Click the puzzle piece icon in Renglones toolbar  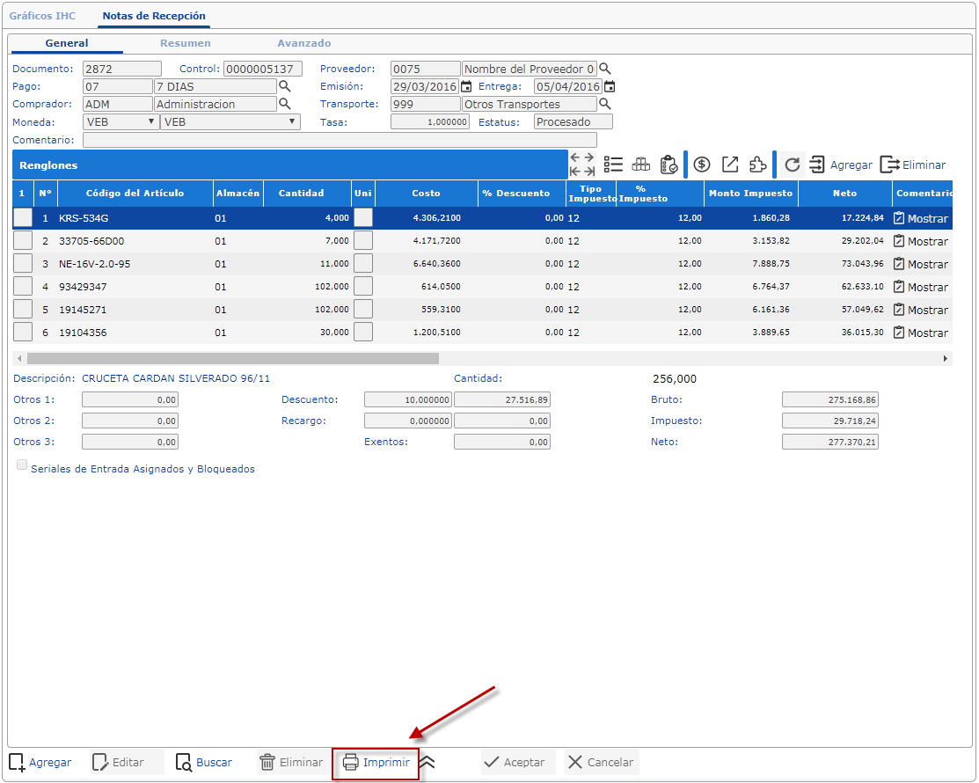[x=757, y=165]
